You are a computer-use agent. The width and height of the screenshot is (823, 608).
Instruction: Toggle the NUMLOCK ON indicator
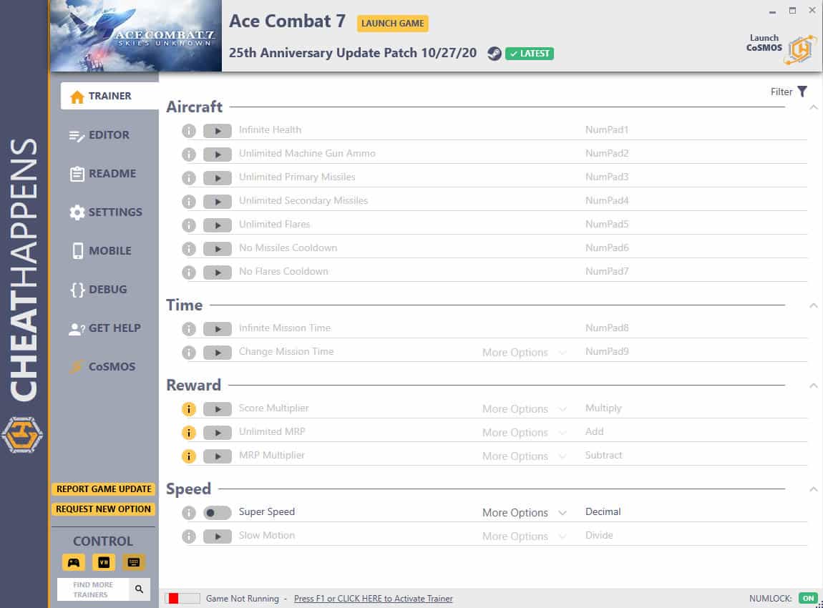coord(808,598)
